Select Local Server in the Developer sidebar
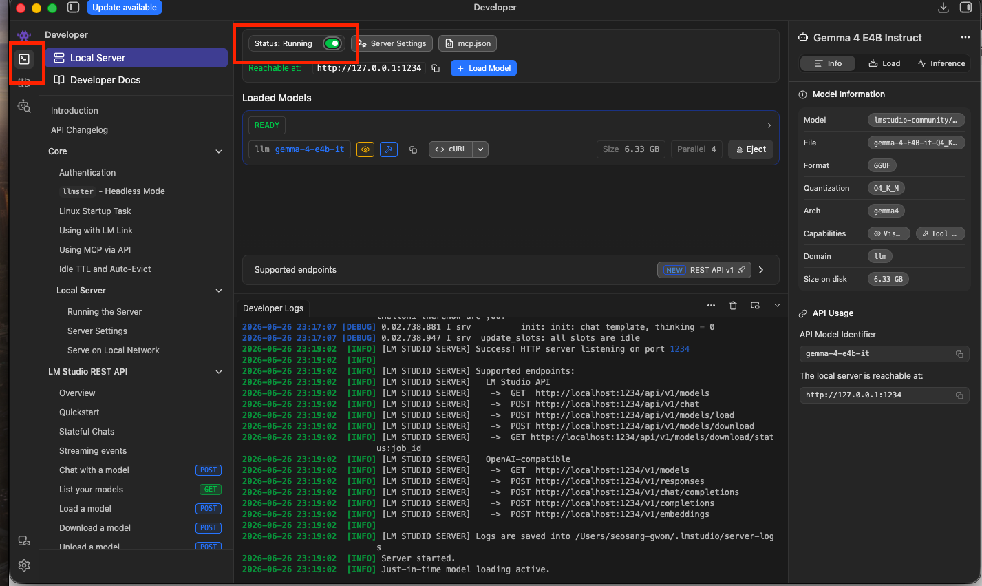This screenshot has width=982, height=586. click(136, 58)
